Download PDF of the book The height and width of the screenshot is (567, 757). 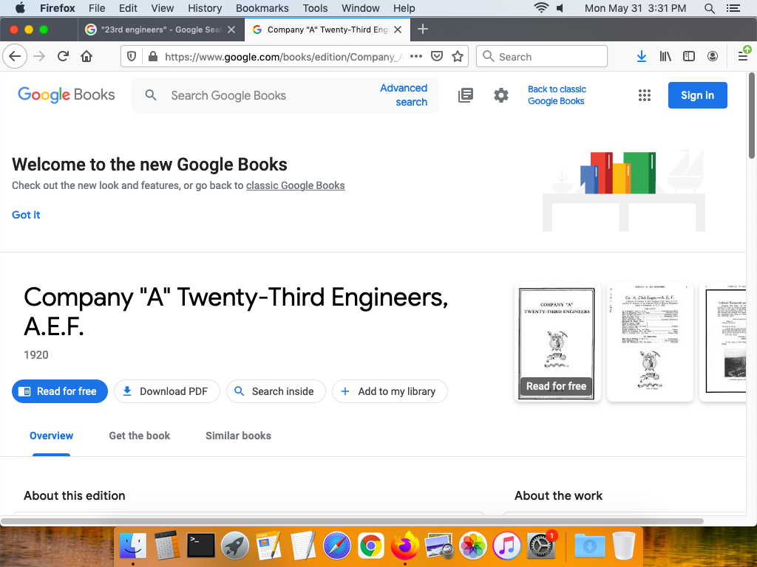tap(166, 391)
